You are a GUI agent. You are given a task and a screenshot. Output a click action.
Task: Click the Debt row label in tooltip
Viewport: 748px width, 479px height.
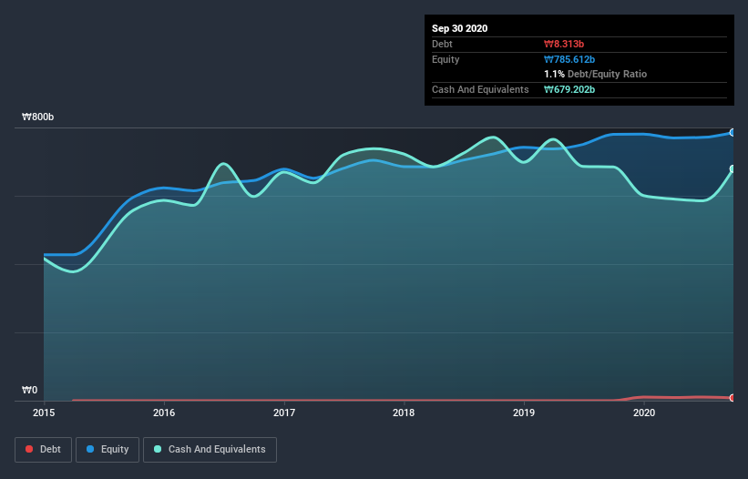(x=442, y=44)
